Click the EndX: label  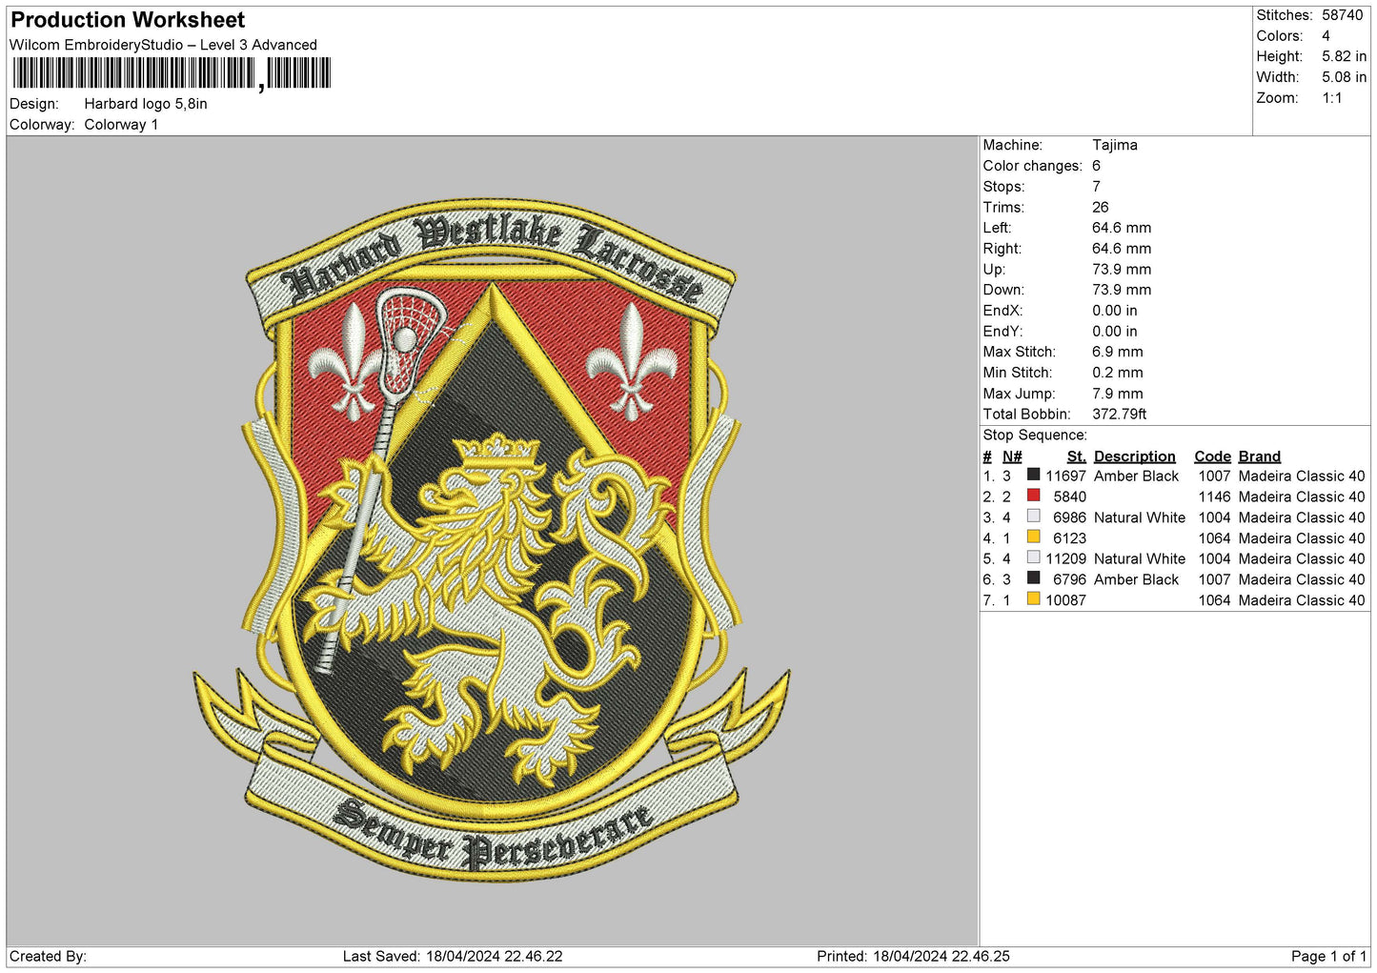[x=1002, y=311]
